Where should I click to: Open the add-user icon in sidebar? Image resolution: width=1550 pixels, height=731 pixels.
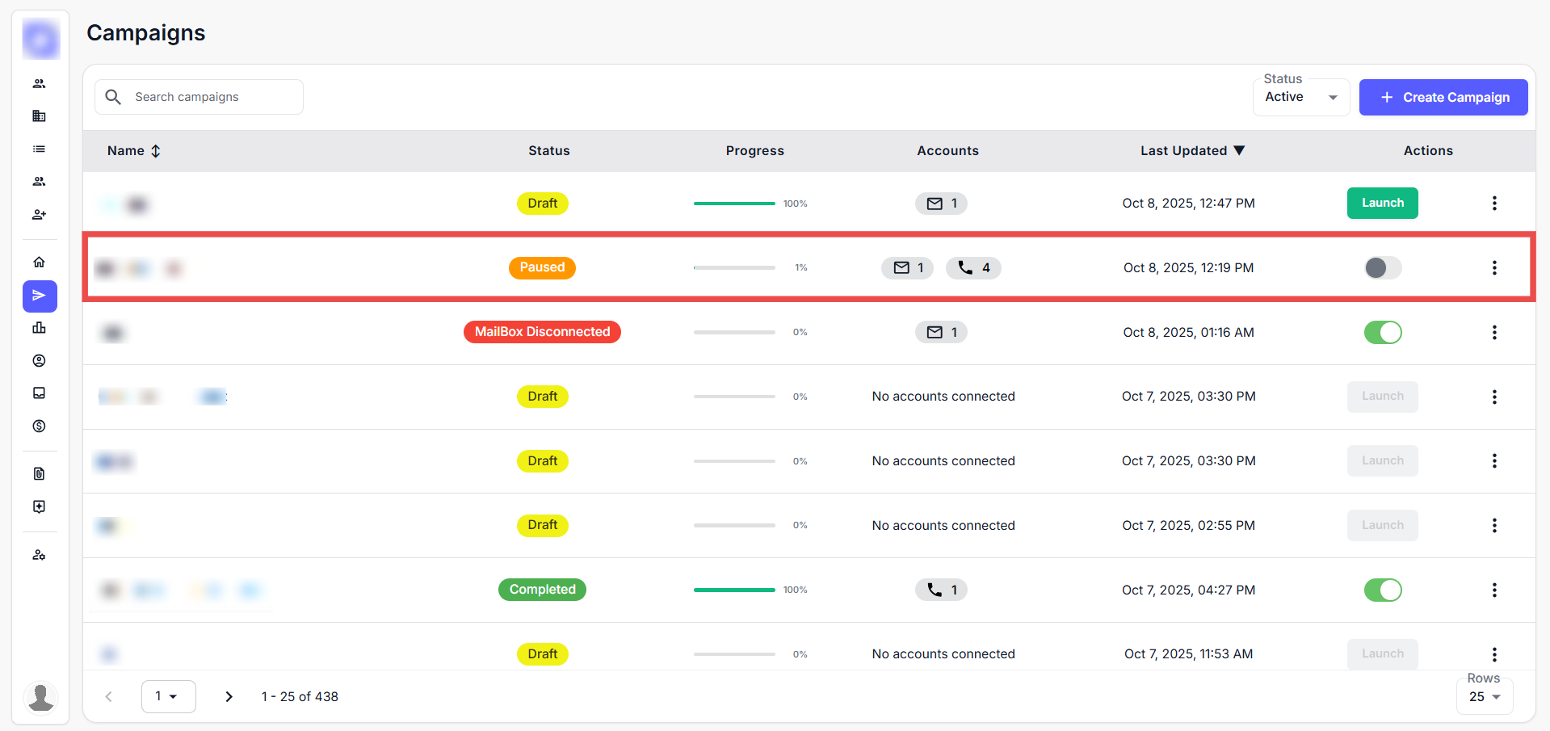(x=39, y=214)
